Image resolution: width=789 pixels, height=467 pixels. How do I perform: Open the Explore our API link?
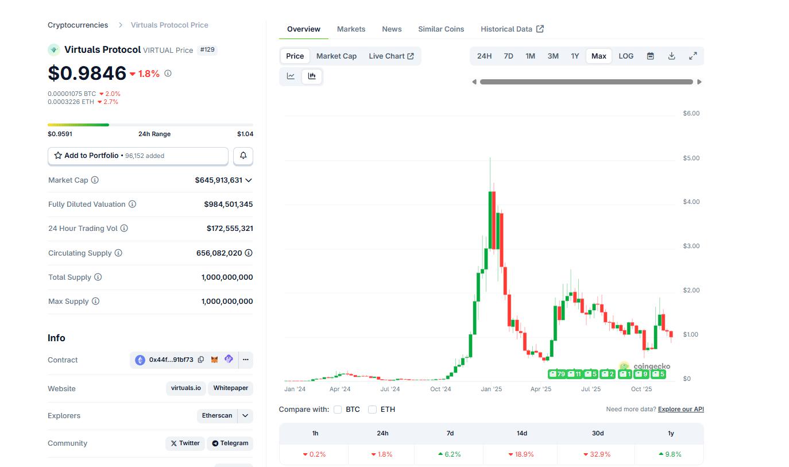680,410
